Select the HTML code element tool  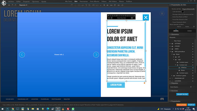click(x=83, y=5)
